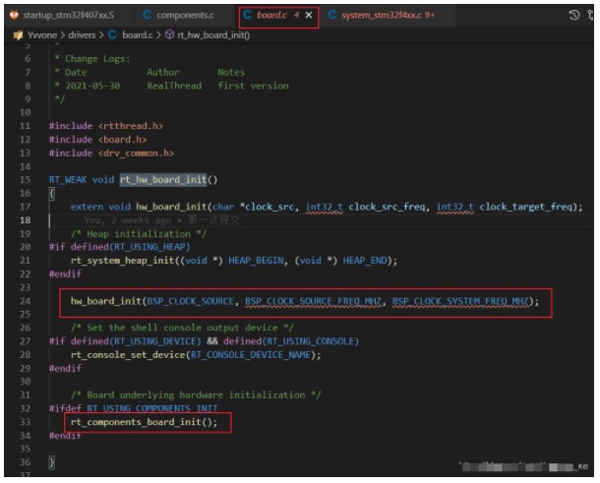Open the startup_stm32f407xx.S tab
Screen dimensions: 600x483
click(68, 16)
